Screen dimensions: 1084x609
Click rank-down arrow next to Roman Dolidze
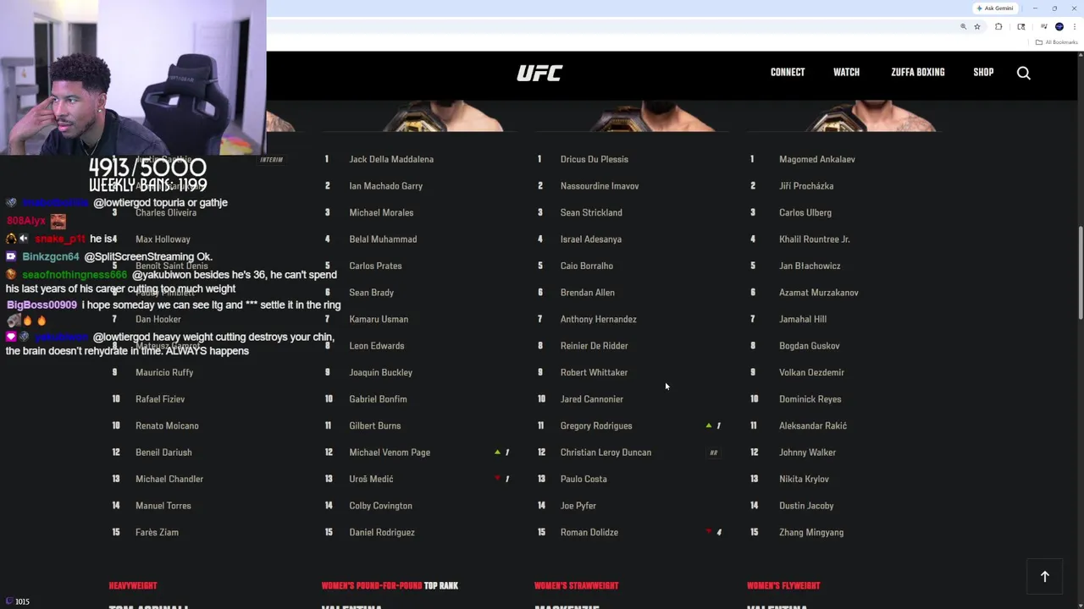[x=709, y=532]
